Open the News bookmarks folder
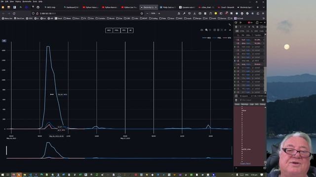The image size is (316, 177). (x=67, y=18)
